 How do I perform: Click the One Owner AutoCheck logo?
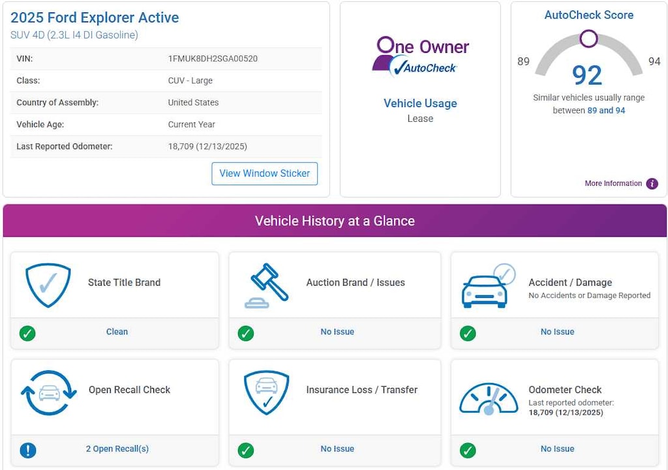click(421, 57)
